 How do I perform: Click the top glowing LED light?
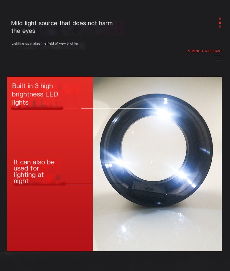click(163, 112)
